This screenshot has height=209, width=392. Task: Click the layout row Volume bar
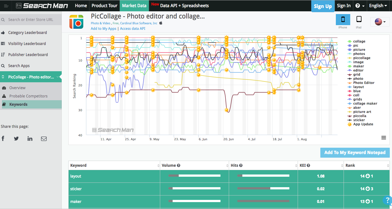click(x=194, y=176)
